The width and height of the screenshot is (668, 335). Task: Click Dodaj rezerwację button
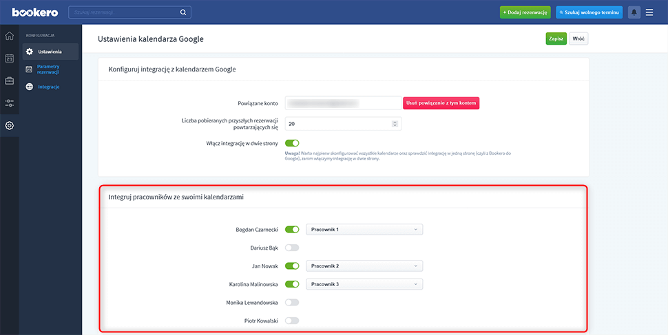pos(525,12)
